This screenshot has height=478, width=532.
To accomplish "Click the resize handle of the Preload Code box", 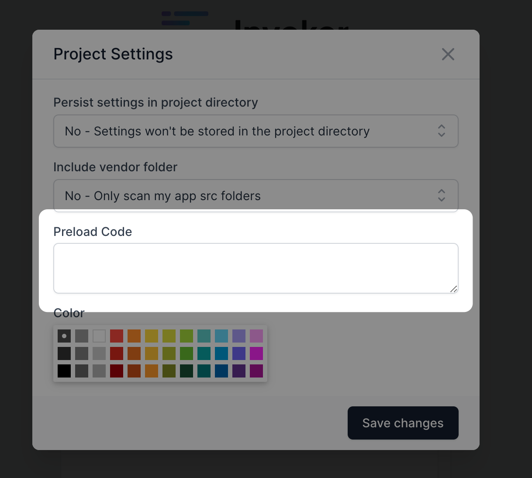I will coord(453,290).
